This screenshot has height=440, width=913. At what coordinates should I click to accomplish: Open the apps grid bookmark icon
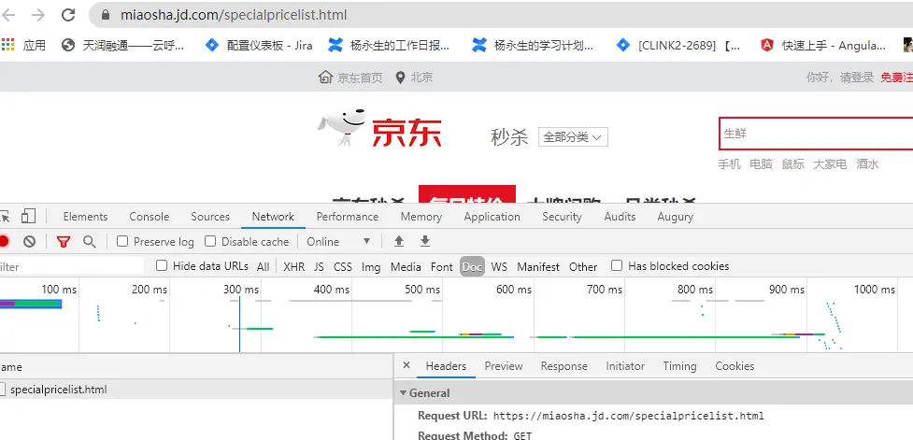point(7,45)
